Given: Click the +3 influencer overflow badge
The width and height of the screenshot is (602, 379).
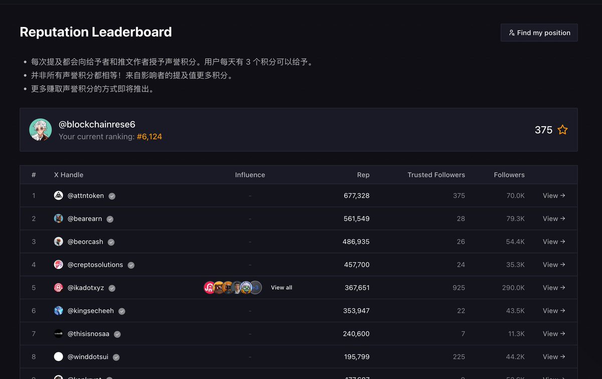Looking at the screenshot, I should point(256,288).
